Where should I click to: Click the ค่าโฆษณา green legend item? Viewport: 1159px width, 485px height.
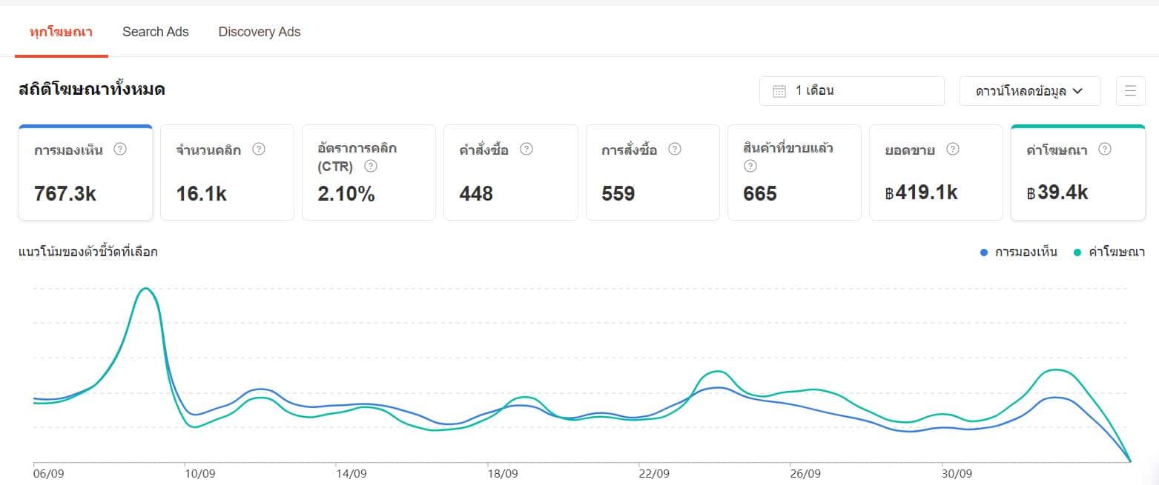click(x=1109, y=252)
